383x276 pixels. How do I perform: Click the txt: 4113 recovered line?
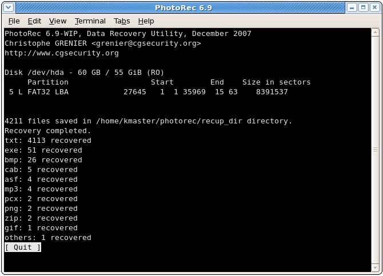click(x=48, y=141)
